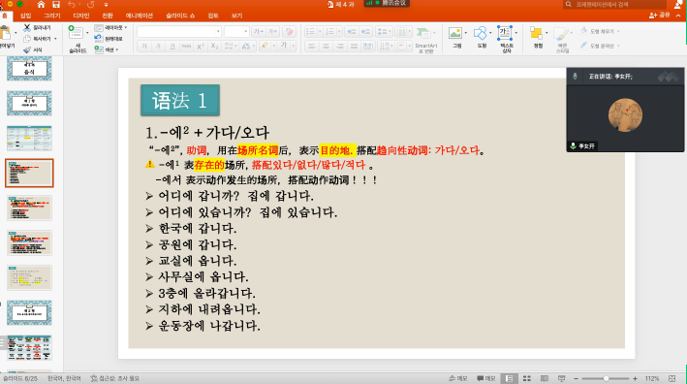
Task: Collapse the ribbon with chevron arrow
Action: tap(678, 16)
